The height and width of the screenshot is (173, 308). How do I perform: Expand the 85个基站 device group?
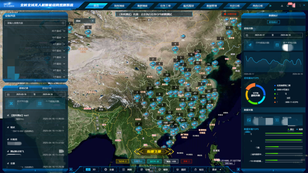(x=58, y=31)
